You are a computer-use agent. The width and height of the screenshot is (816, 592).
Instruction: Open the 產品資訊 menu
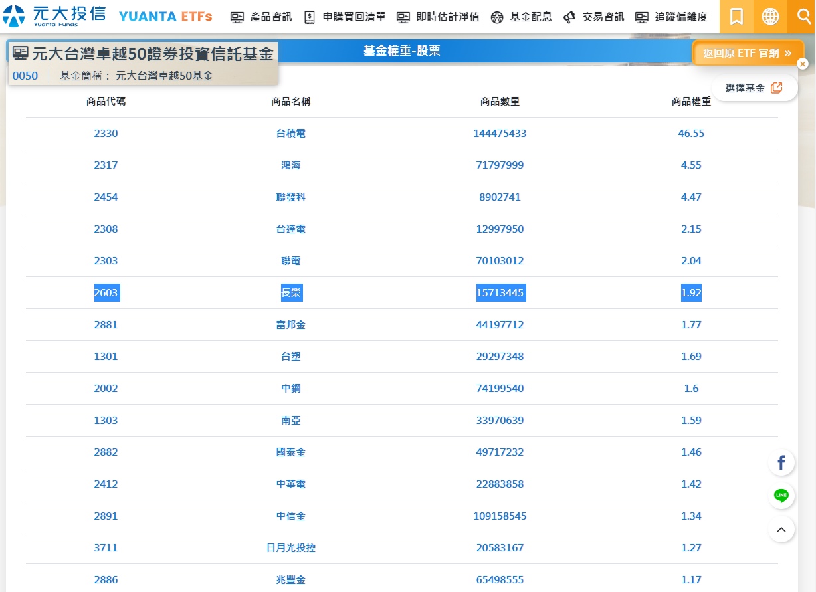click(262, 17)
